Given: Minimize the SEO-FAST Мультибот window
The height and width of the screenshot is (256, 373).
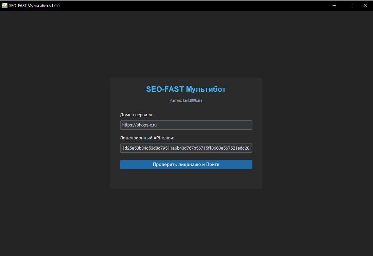Looking at the screenshot, I should pos(334,5).
